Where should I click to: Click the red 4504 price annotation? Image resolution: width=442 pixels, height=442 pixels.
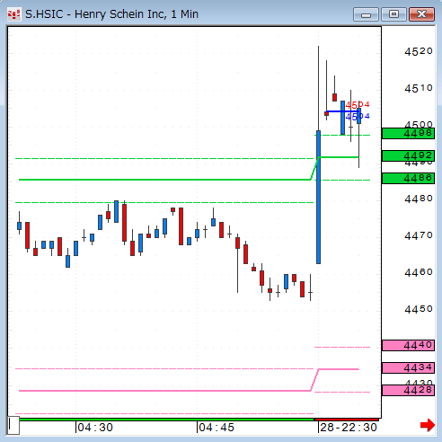pos(358,105)
